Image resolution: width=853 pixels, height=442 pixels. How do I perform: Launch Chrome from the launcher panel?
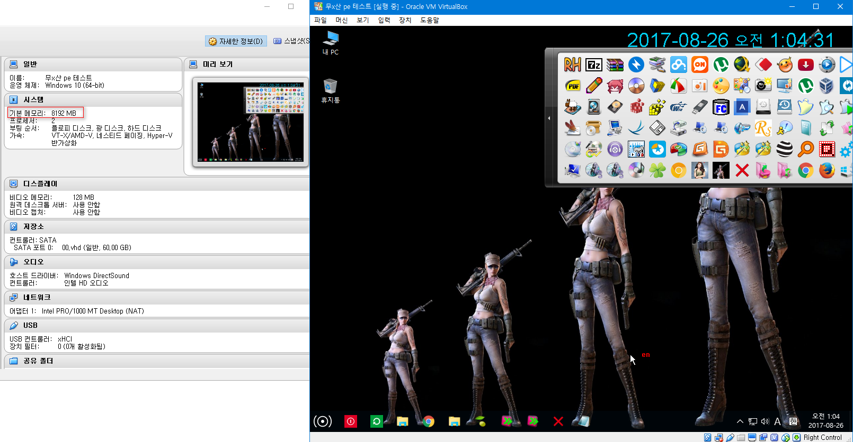click(806, 170)
